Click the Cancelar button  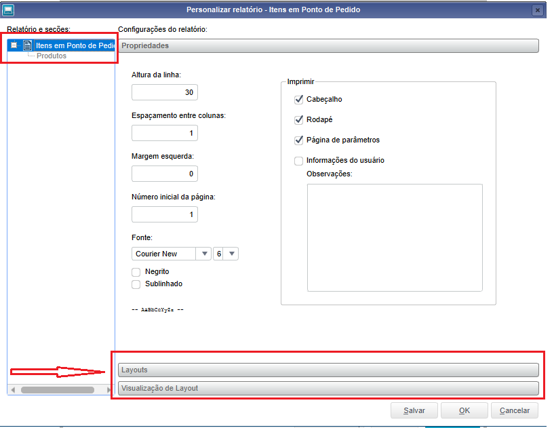pyautogui.click(x=515, y=410)
